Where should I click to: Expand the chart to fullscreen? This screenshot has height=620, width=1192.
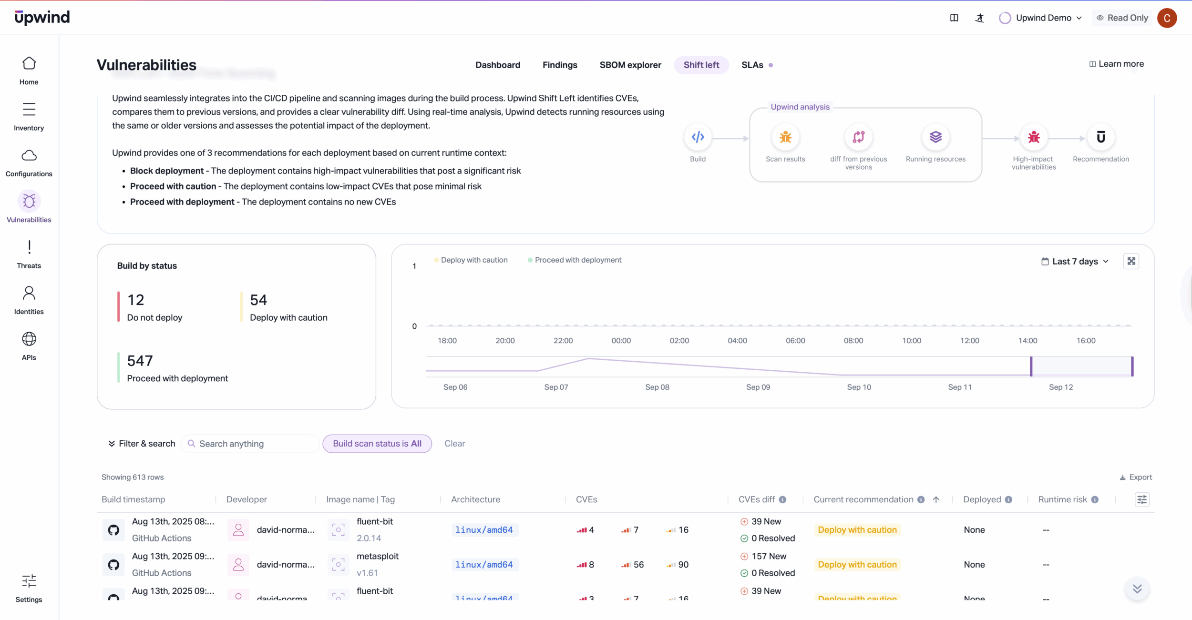1131,261
